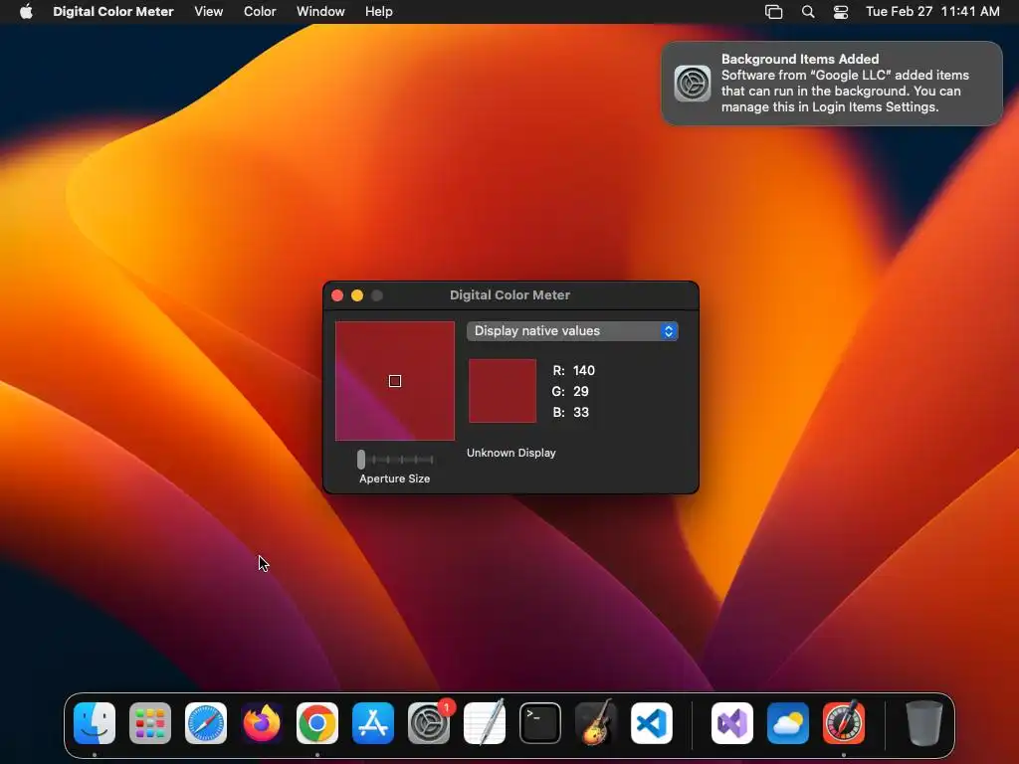The width and height of the screenshot is (1019, 764).
Task: Click the Unknown Display label
Action: (511, 453)
